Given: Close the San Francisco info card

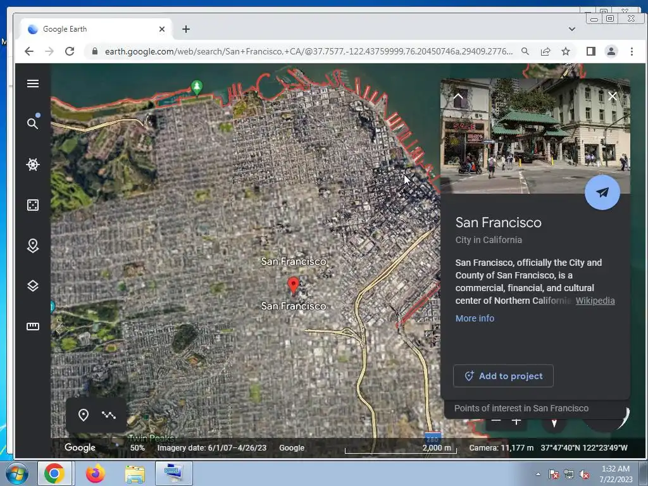Looking at the screenshot, I should [x=613, y=97].
